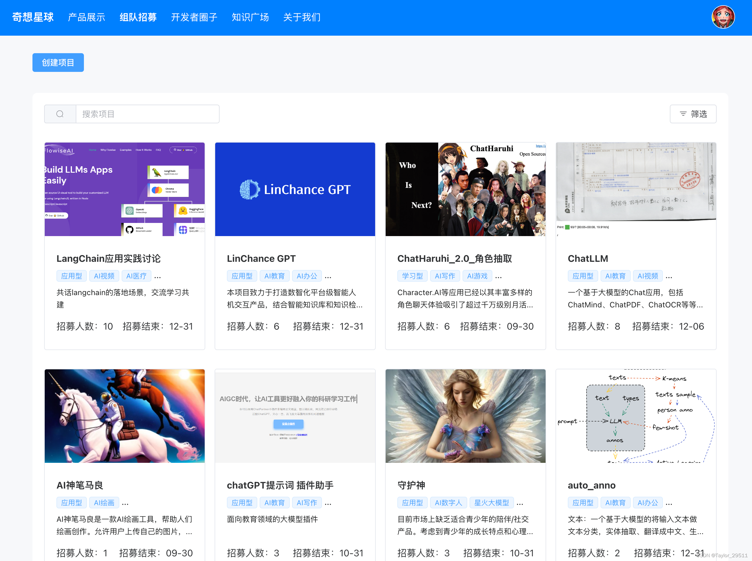Click 奇想星球 site logo
Image resolution: width=752 pixels, height=561 pixels.
pos(33,17)
